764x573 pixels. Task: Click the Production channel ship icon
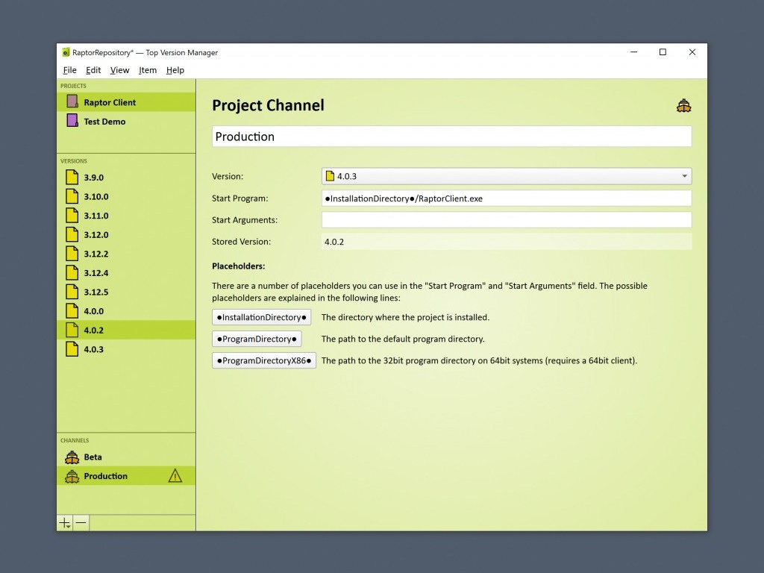(72, 476)
